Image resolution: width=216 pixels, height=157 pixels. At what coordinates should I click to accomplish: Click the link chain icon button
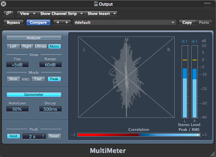coord(8,13)
